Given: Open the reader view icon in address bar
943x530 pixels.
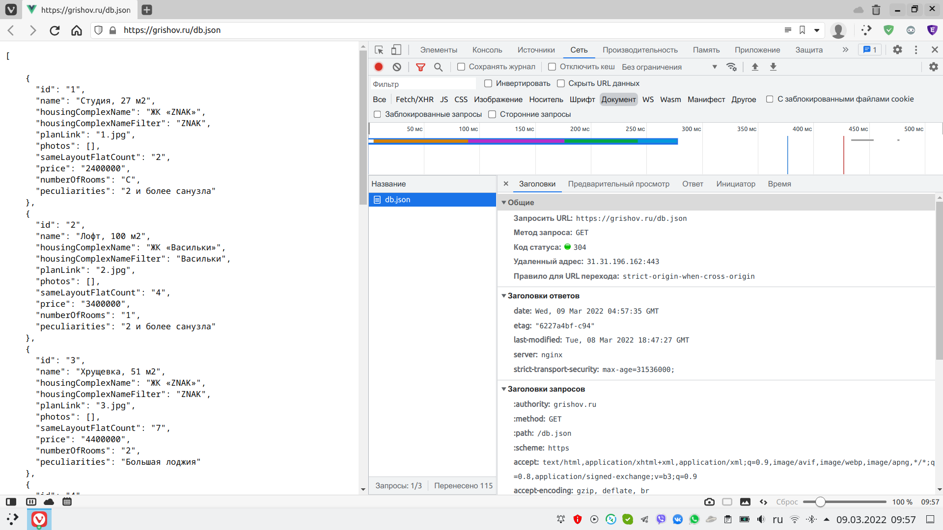Looking at the screenshot, I should [788, 30].
